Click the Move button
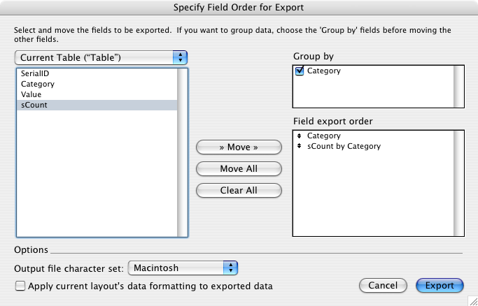Viewport: 478px width, 306px height. point(239,147)
